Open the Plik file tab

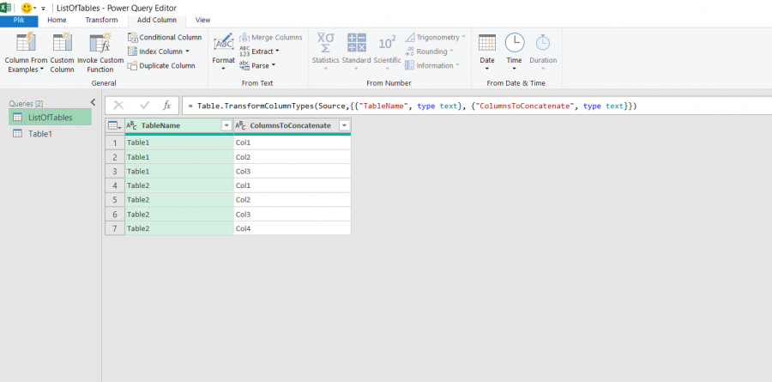pyautogui.click(x=19, y=21)
